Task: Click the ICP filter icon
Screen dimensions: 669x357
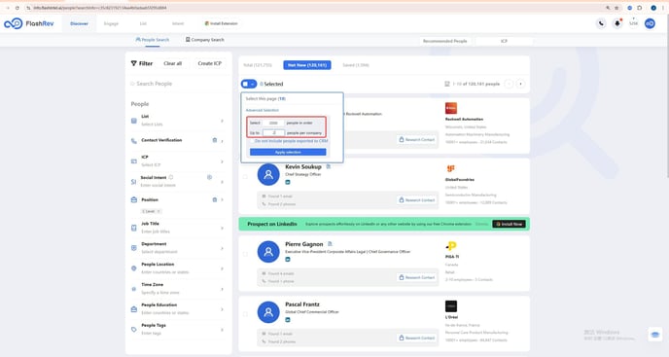Action: 134,161
